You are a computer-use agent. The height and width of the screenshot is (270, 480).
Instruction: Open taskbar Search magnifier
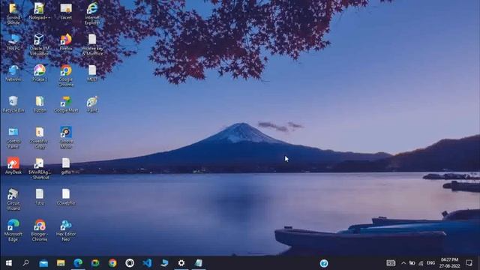pyautogui.click(x=26, y=263)
